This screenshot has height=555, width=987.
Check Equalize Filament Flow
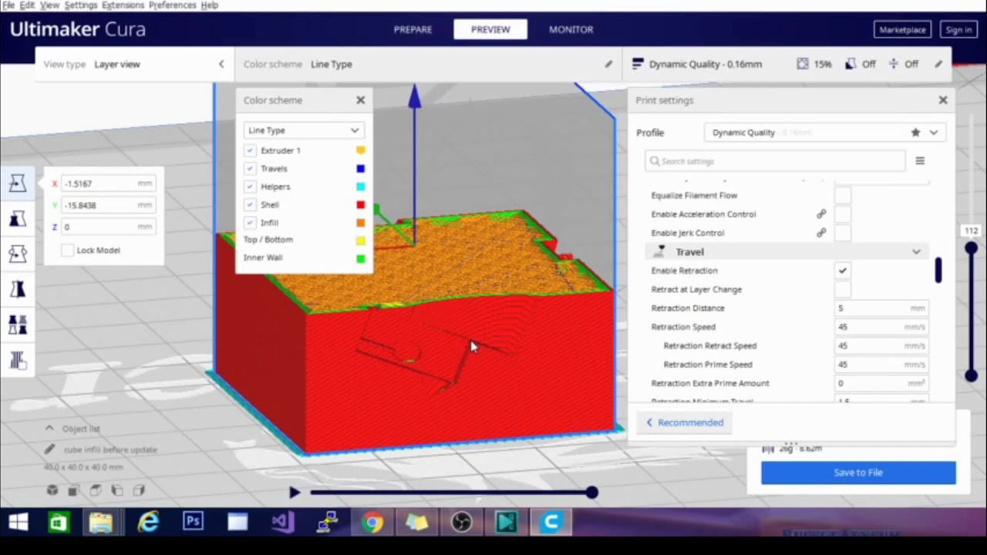843,196
